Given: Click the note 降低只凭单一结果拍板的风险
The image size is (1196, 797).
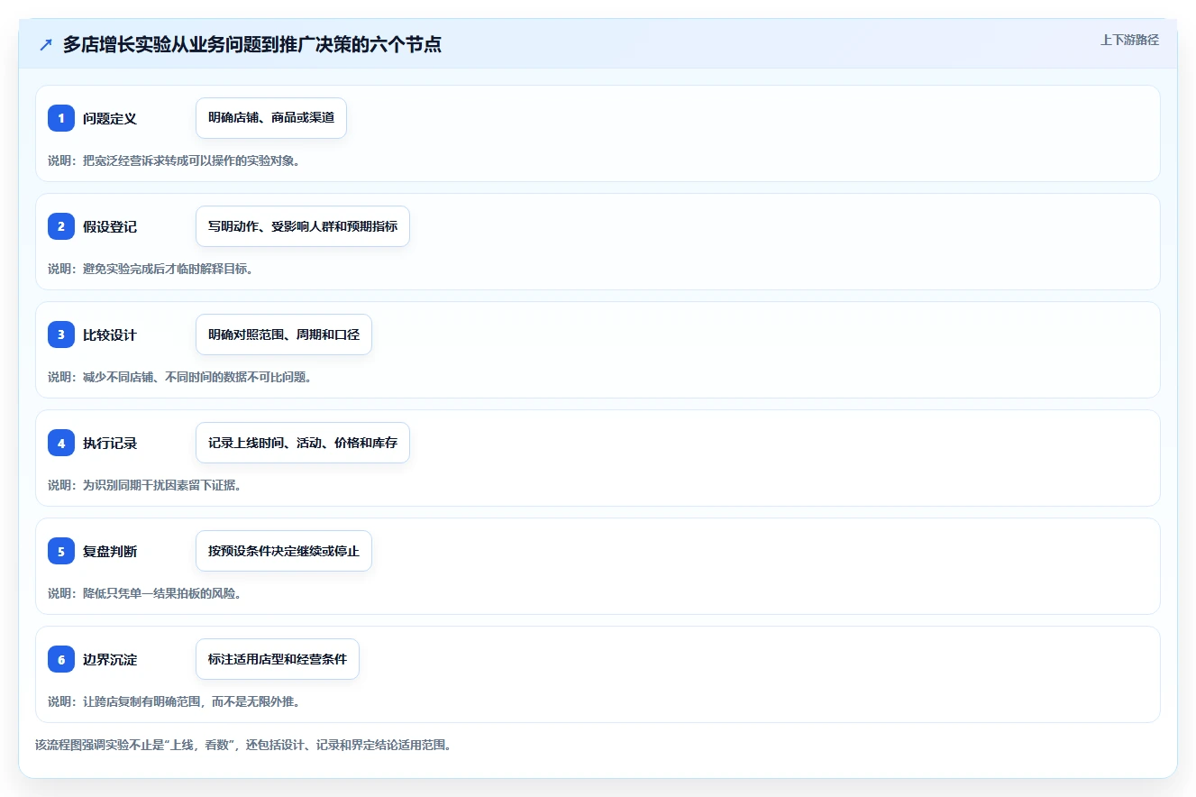Looking at the screenshot, I should tap(144, 593).
